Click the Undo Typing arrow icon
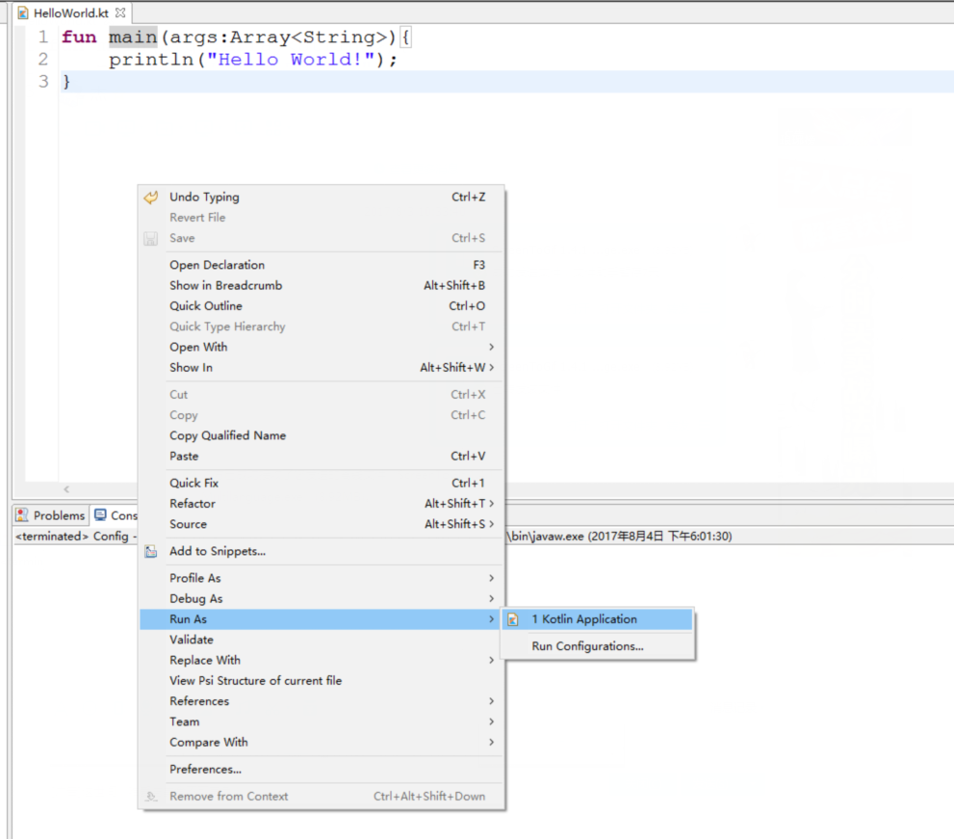954x839 pixels. 151,197
